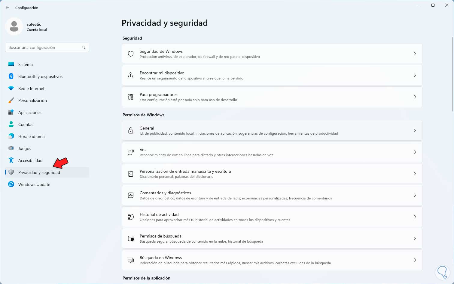Viewport: 454px width, 284px height.
Task: Expand the Búsqueda en Windows chevron
Action: [415, 260]
